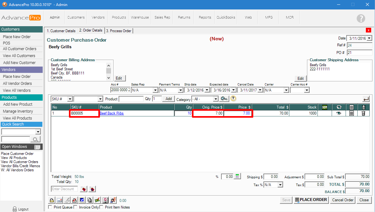
Task: Click the yellow question mark help icon
Action: point(233,99)
